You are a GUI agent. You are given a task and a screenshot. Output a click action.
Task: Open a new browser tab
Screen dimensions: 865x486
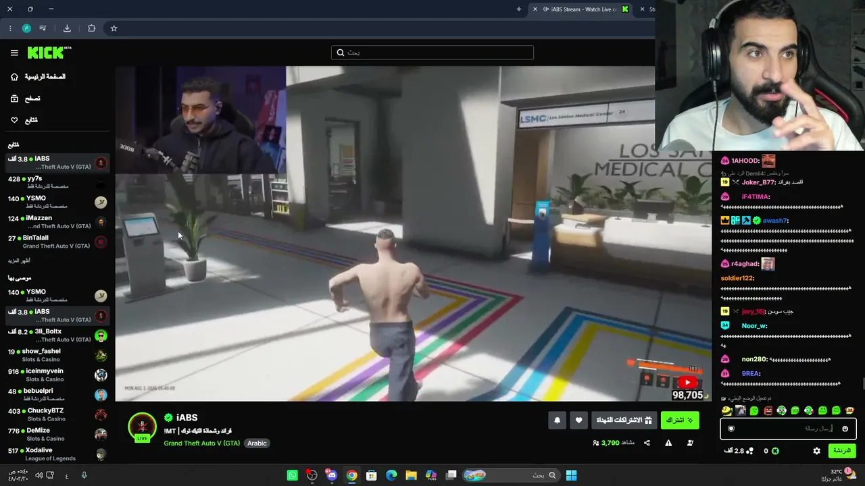[x=519, y=9]
